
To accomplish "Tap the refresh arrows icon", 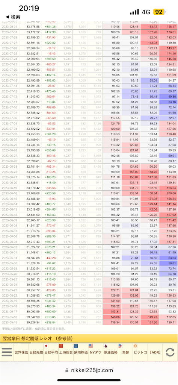I will click(170, 352).
